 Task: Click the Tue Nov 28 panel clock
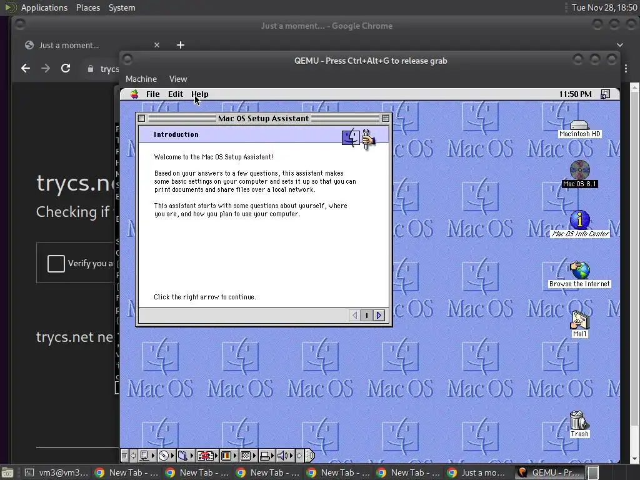[604, 7]
